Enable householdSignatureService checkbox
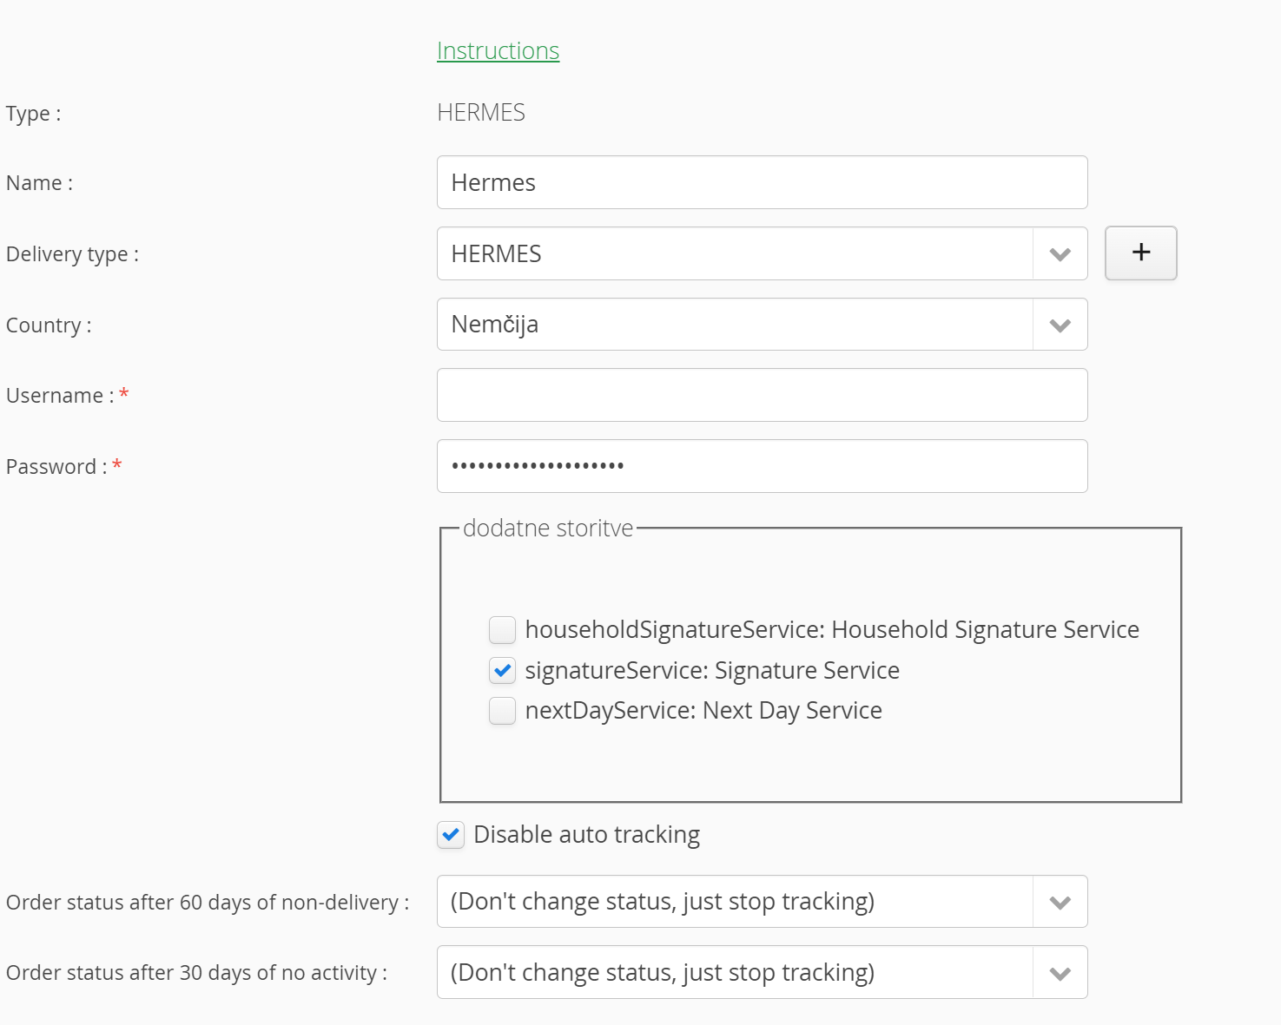The image size is (1281, 1025). tap(502, 630)
